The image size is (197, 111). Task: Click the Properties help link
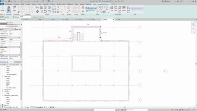tap(4, 62)
